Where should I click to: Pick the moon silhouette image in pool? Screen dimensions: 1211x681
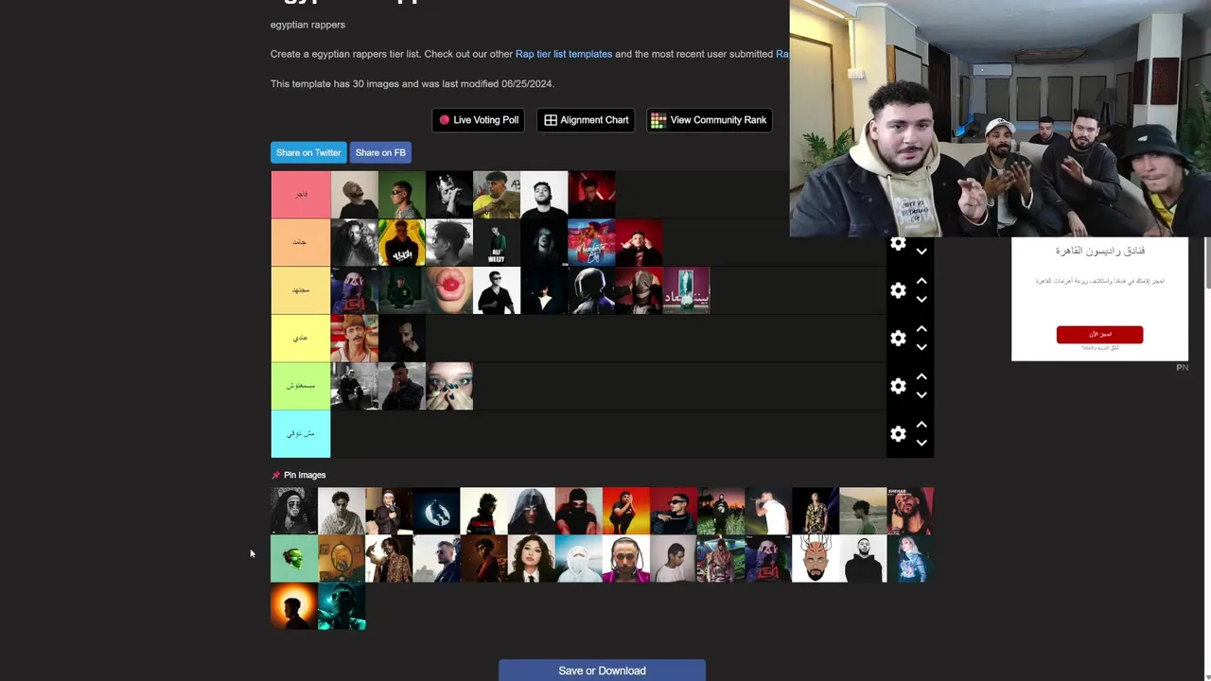(x=436, y=512)
